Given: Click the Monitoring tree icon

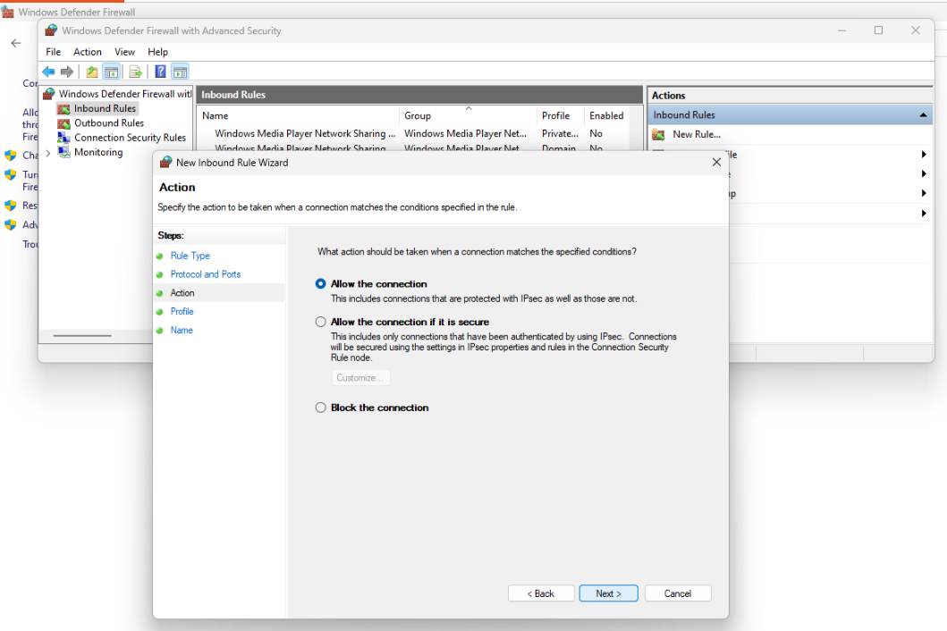Looking at the screenshot, I should pos(63,152).
